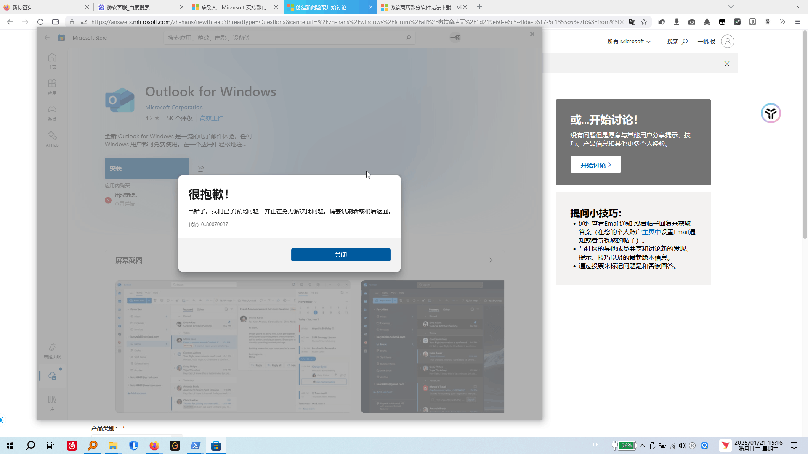Click the 关闭 button in error dialog
This screenshot has height=454, width=808.
point(340,255)
